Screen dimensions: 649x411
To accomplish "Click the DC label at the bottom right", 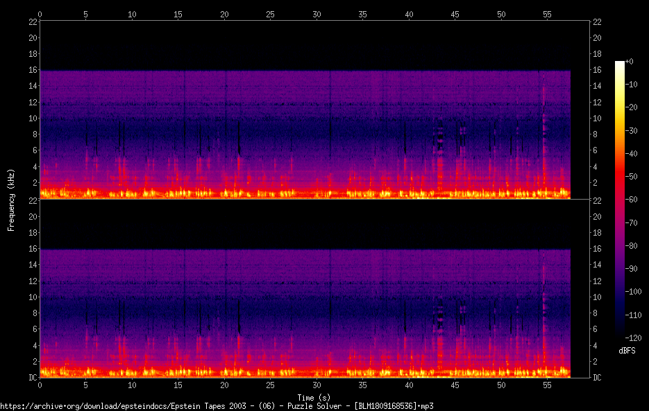I will point(597,377).
